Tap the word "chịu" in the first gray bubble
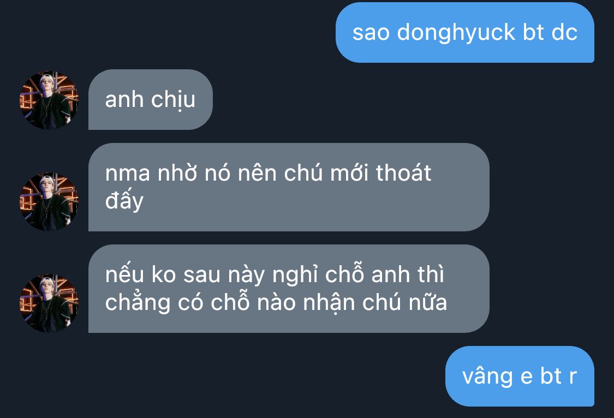 (x=173, y=100)
